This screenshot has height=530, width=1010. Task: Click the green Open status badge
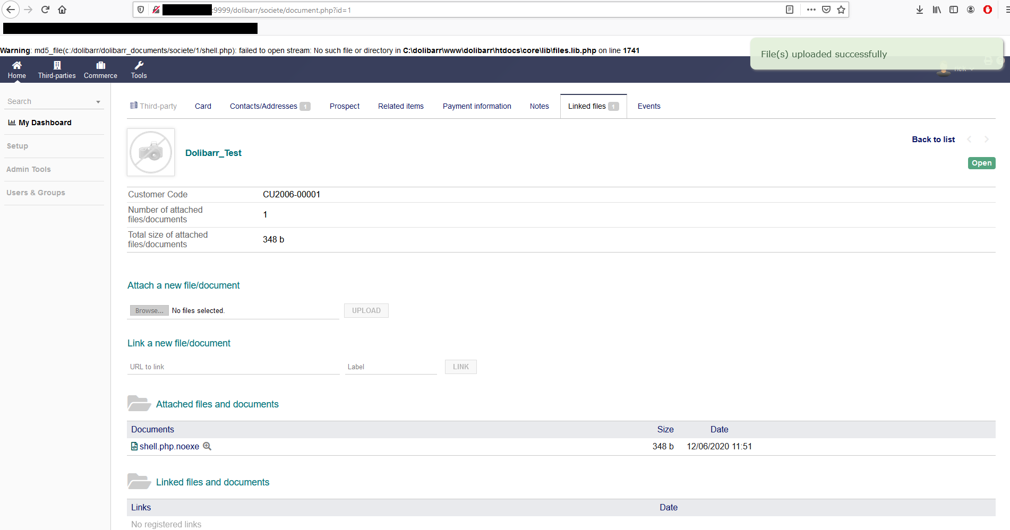981,163
